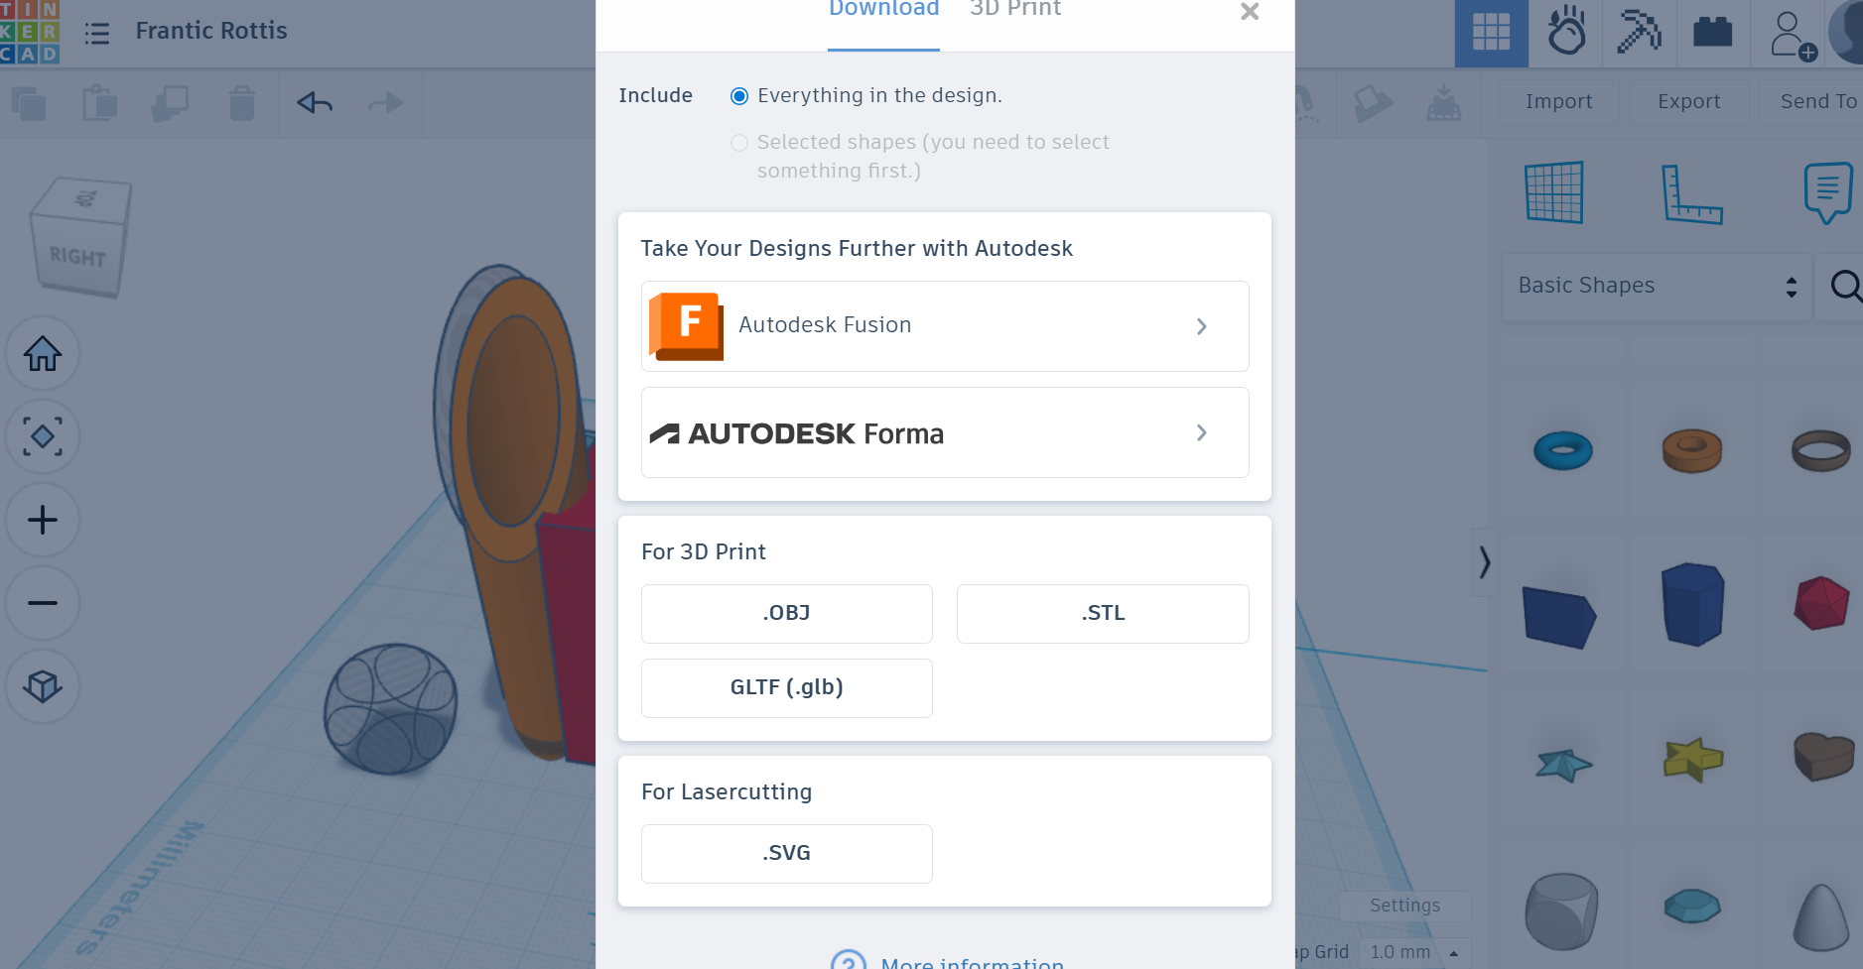
Task: Click the Undo arrow icon
Action: tap(315, 102)
